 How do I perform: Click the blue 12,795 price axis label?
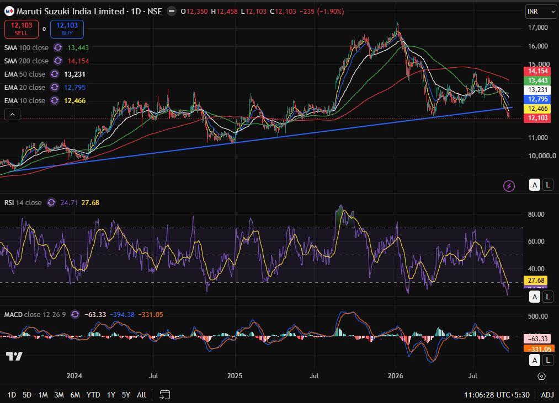point(537,99)
